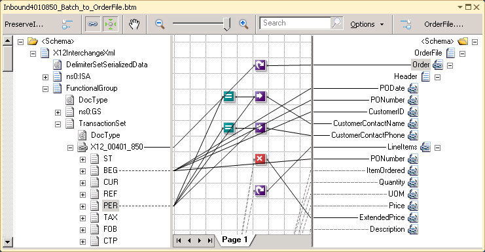Expand the REF segment node
The width and height of the screenshot is (485, 252).
coord(82,195)
